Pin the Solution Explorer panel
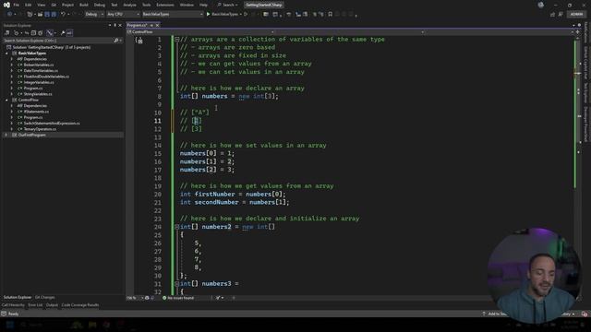Screen dimensions: 591x332 click(x=115, y=25)
